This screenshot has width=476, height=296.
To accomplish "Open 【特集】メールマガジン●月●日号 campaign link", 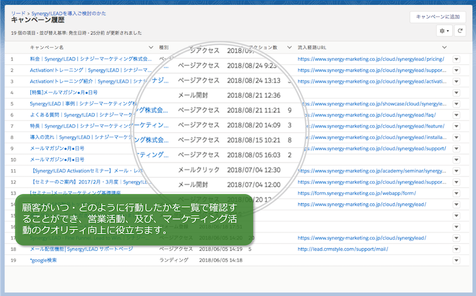I will (x=64, y=93).
